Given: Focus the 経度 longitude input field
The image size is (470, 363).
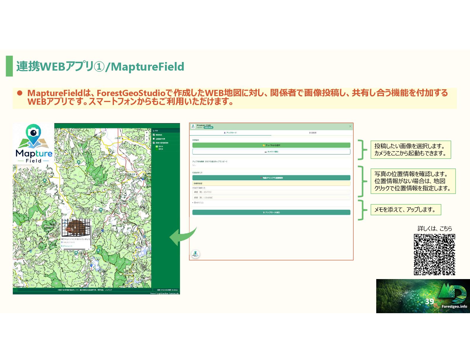Looking at the screenshot, I should pyautogui.click(x=271, y=198).
